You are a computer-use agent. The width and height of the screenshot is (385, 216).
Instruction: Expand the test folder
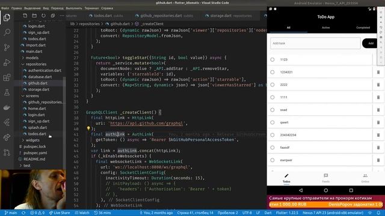[26, 166]
